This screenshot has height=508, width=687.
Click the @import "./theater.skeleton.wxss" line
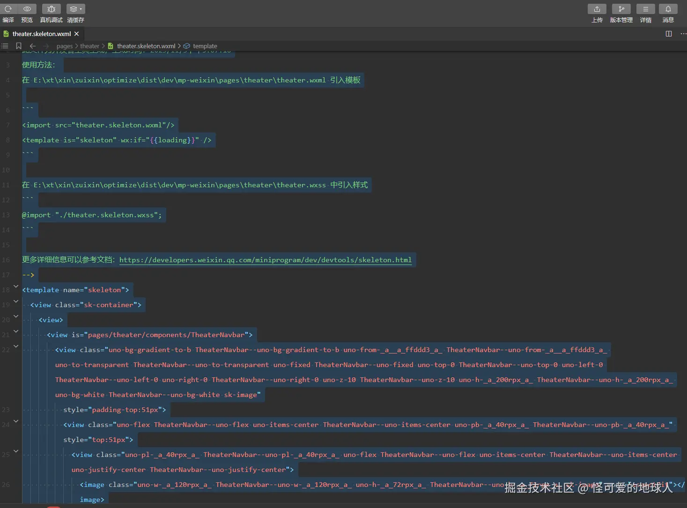92,215
